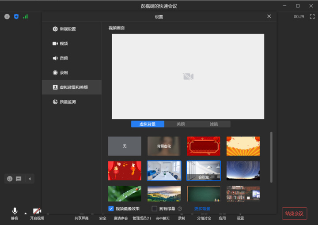The width and height of the screenshot is (318, 225).
Task: Select the 无 background option
Action: point(125,146)
